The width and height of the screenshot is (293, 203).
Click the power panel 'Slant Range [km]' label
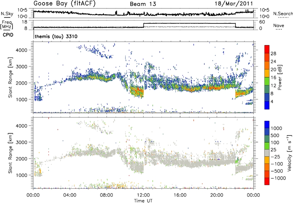[11, 77]
